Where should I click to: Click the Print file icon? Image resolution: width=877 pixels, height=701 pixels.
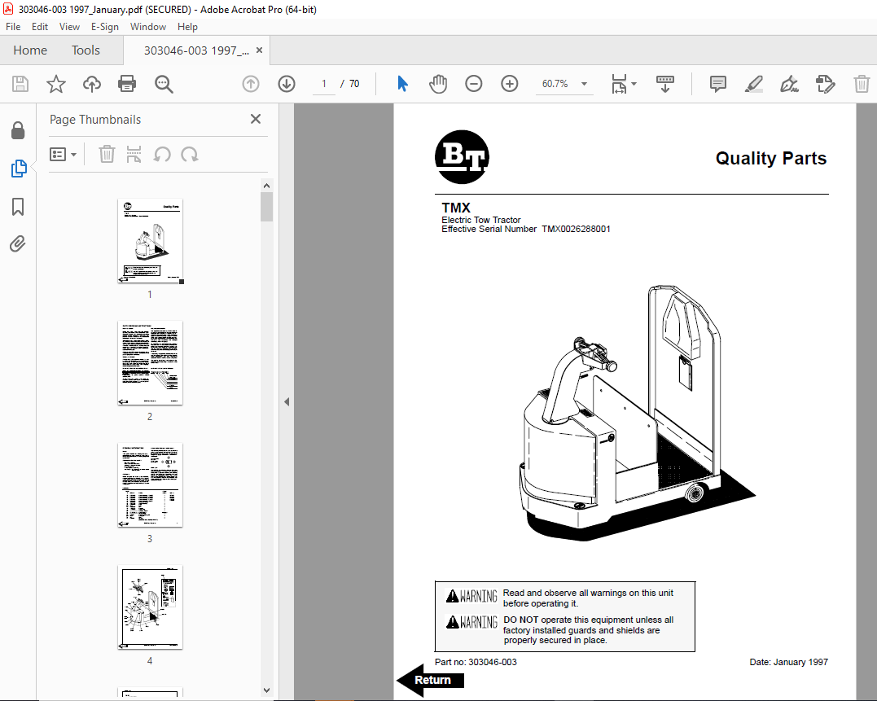click(x=127, y=84)
